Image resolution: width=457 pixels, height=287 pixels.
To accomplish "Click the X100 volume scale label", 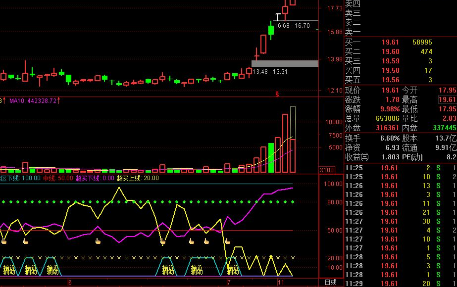I will 326,170.
